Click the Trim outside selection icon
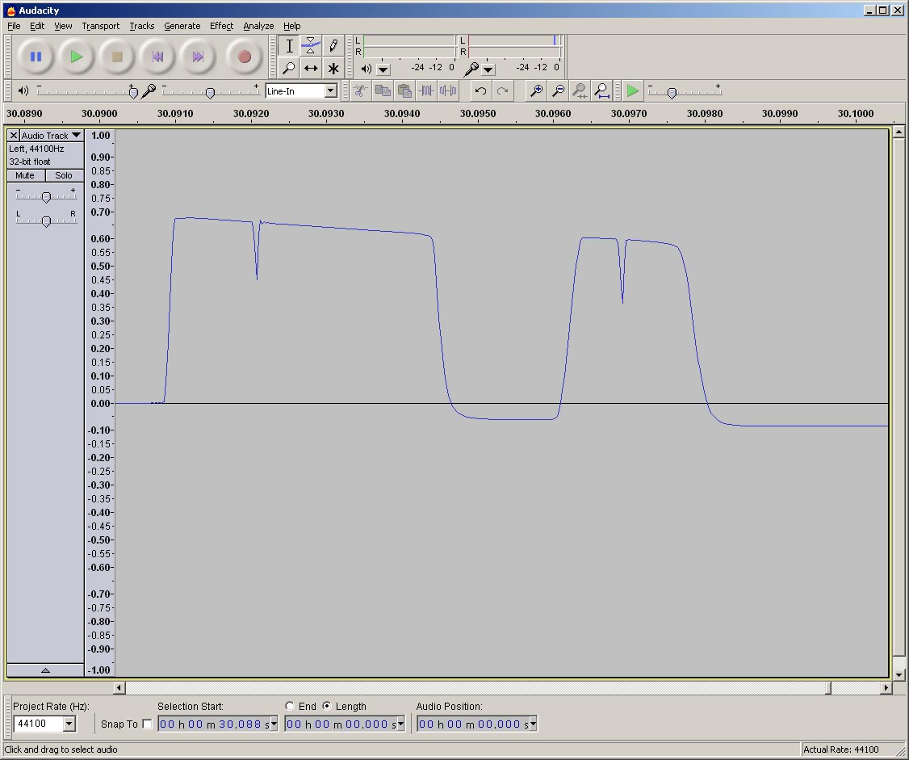 coord(427,90)
